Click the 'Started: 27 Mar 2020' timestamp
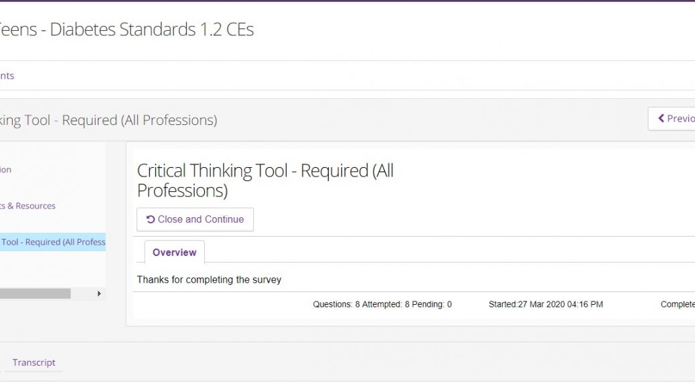Screen dimensions: 695x385 coord(546,304)
